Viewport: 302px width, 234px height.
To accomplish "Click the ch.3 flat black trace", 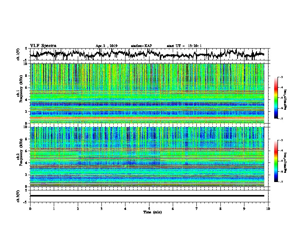I will click(x=147, y=196).
